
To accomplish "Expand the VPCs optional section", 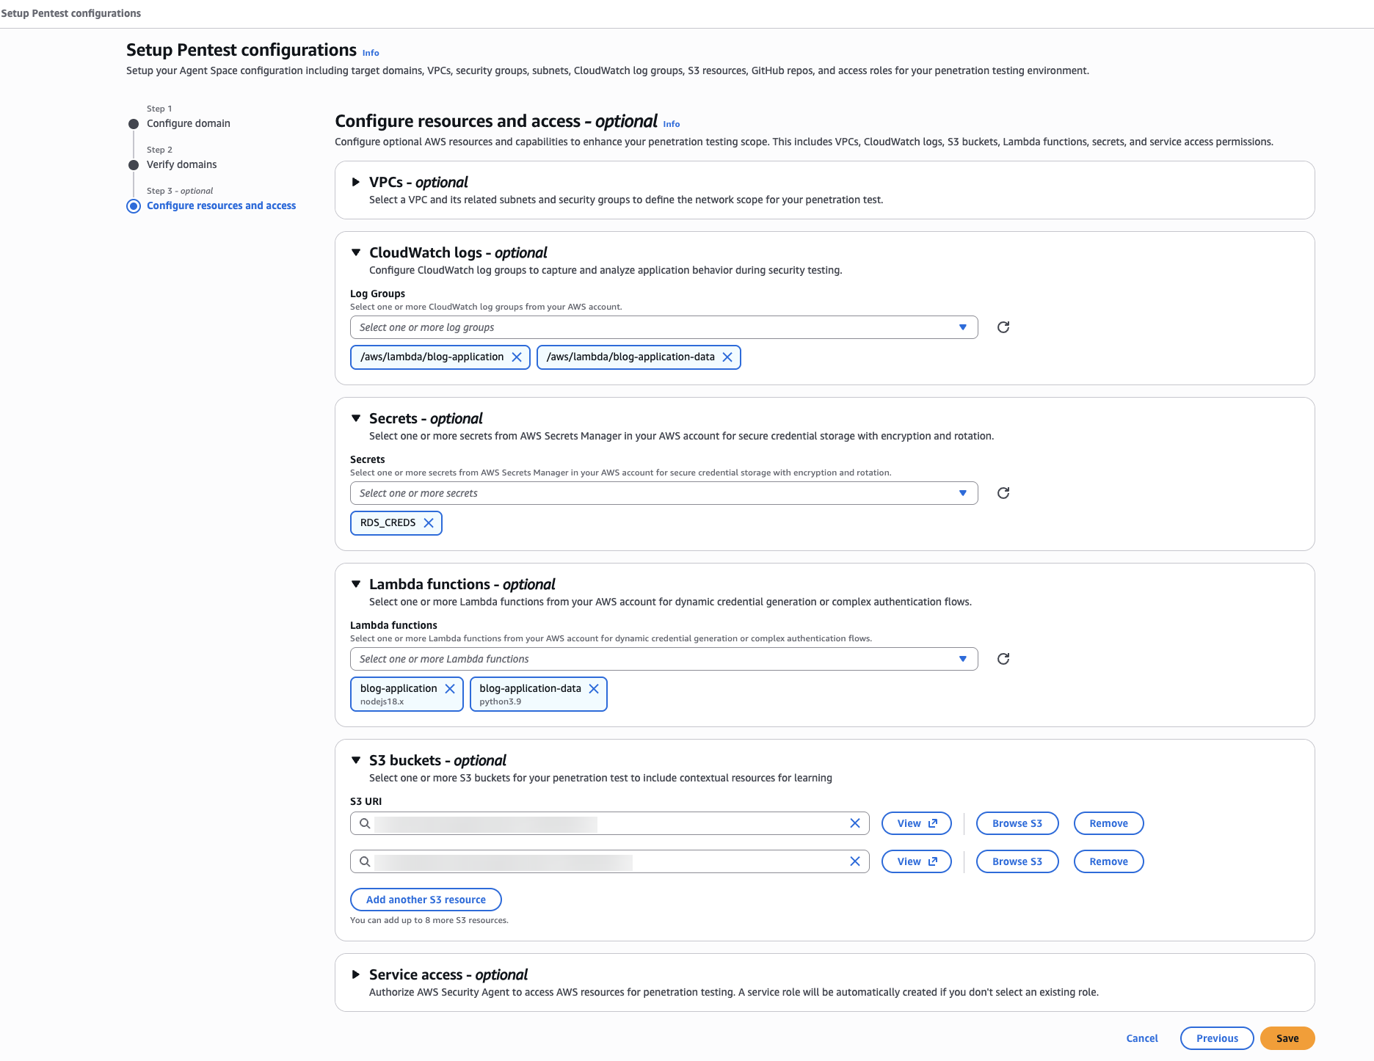I will coord(355,183).
